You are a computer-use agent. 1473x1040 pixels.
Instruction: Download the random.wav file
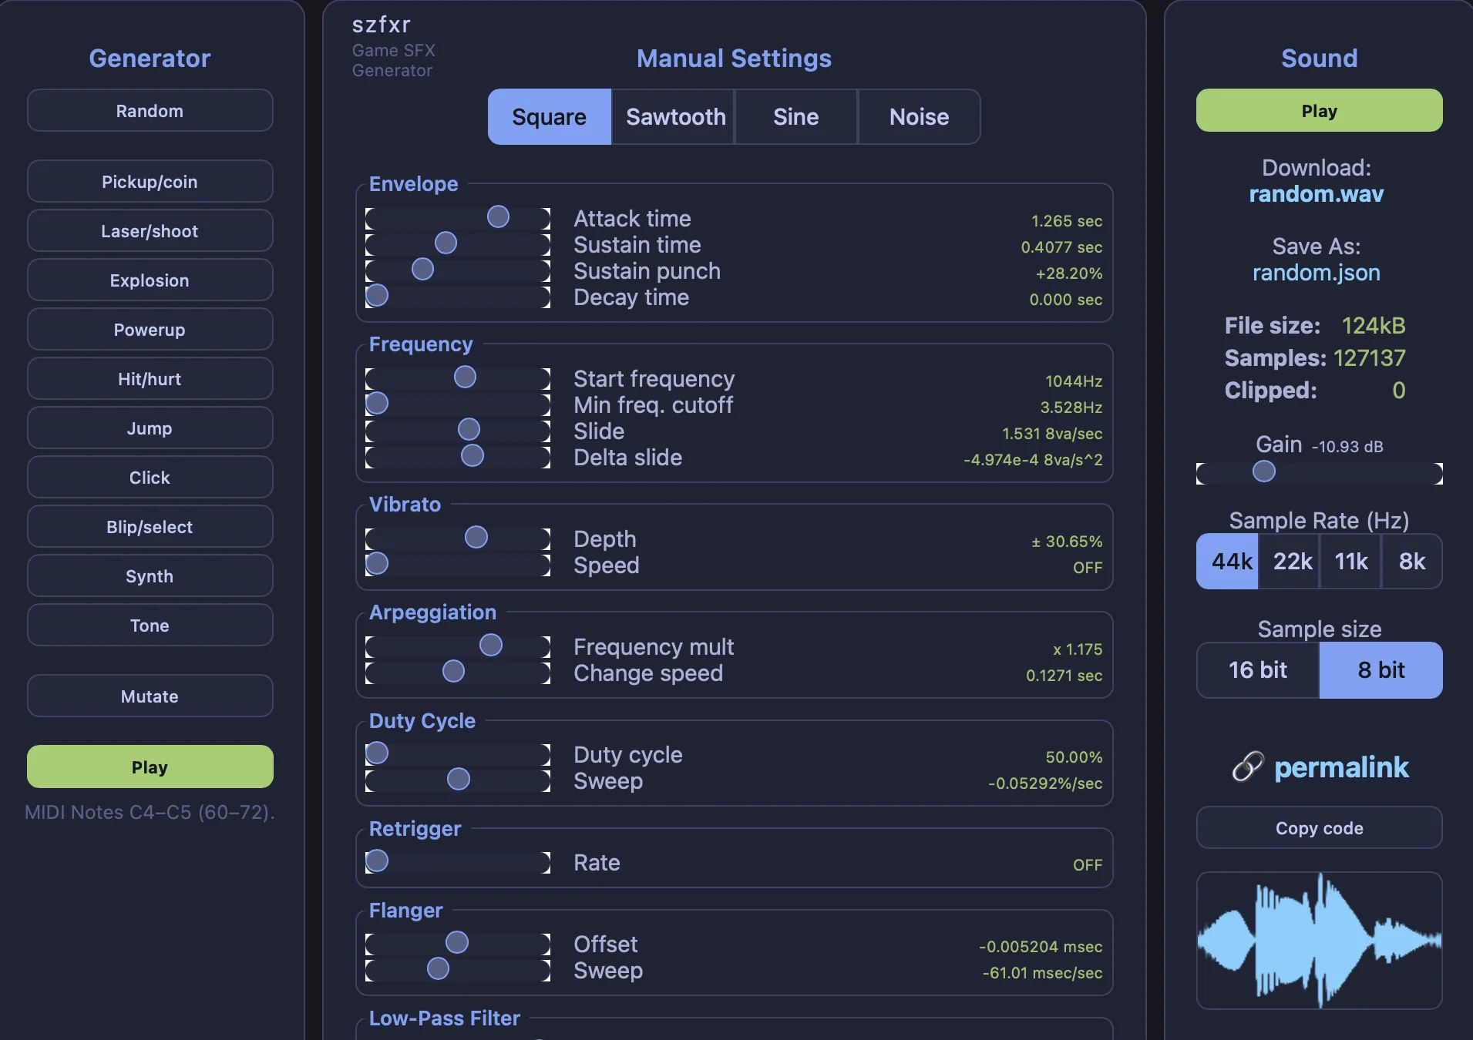coord(1317,193)
